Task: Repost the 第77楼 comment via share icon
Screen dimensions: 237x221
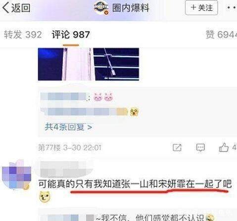Action: click(x=177, y=147)
